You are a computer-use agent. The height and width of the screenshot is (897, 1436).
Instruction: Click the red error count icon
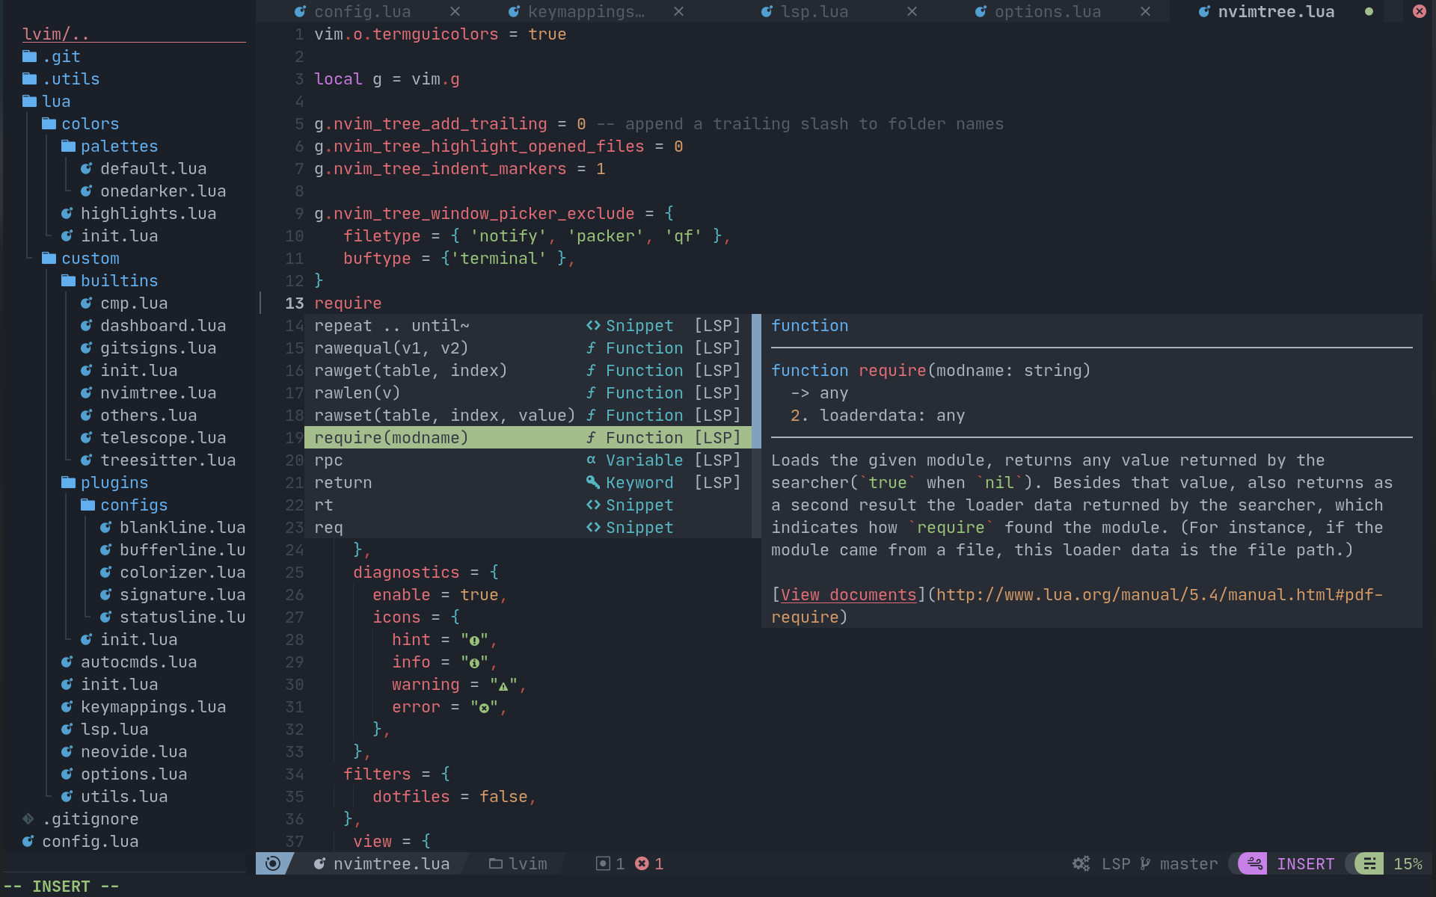coord(642,864)
